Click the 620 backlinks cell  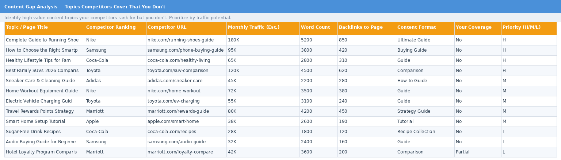367,71
